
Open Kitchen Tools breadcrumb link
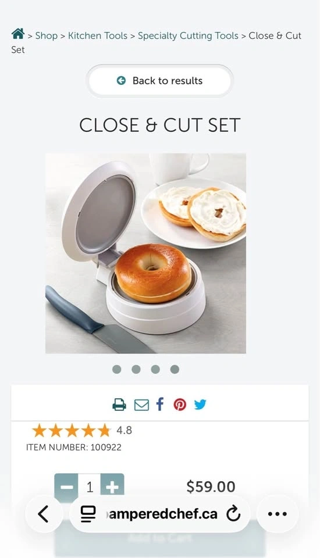tap(98, 35)
